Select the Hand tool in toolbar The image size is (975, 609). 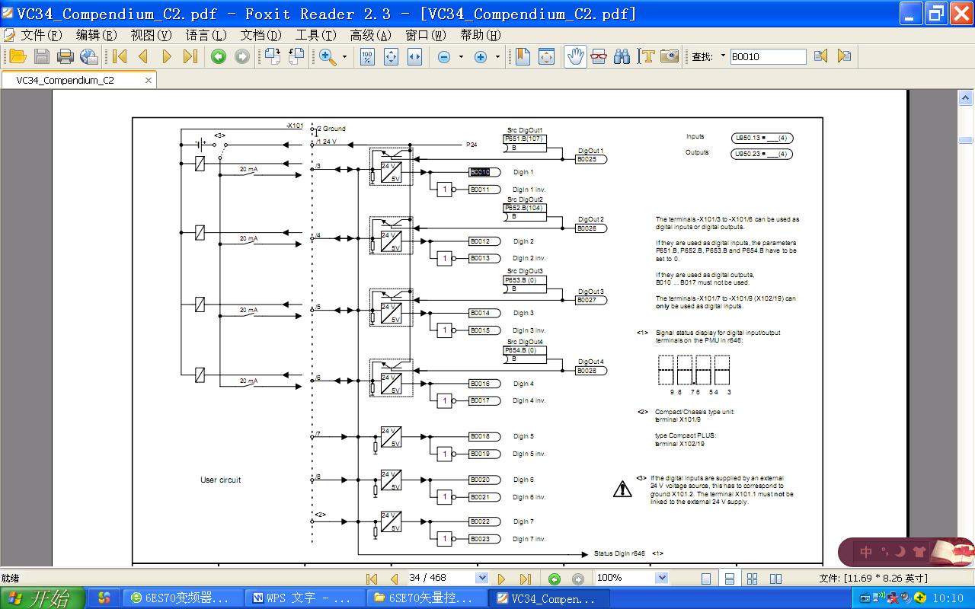click(576, 56)
